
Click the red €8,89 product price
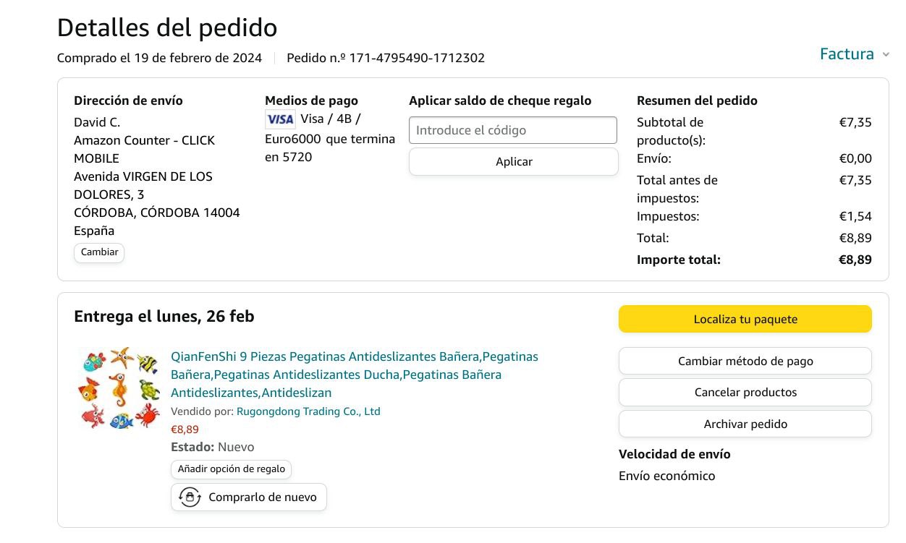pos(185,429)
